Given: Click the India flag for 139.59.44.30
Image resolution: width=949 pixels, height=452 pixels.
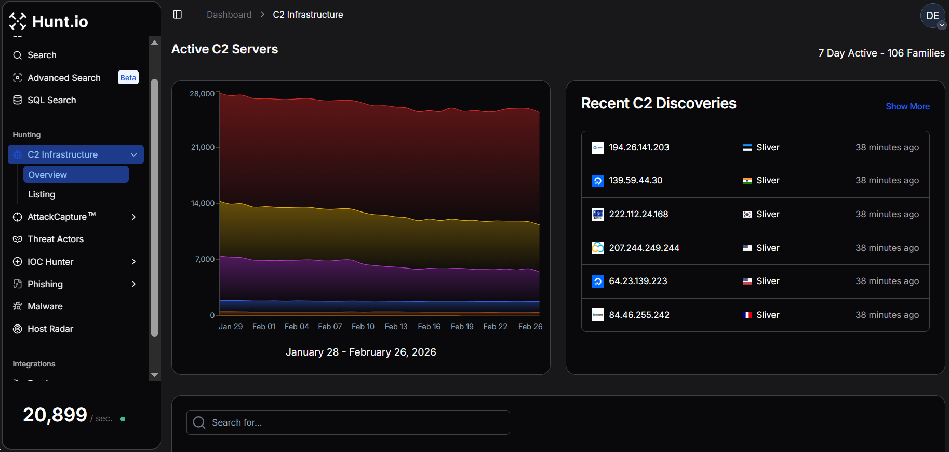Looking at the screenshot, I should pos(747,181).
